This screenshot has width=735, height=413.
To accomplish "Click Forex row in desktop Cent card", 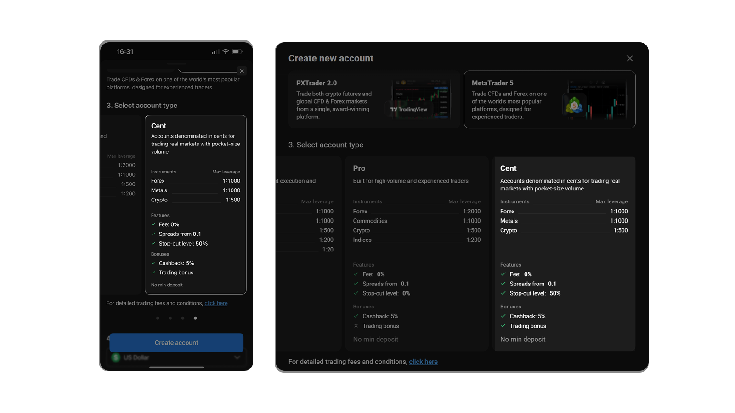I will click(x=564, y=212).
